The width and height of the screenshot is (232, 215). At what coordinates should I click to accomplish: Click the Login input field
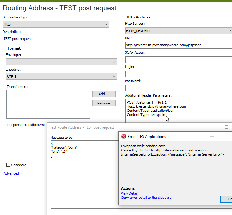pos(158,74)
